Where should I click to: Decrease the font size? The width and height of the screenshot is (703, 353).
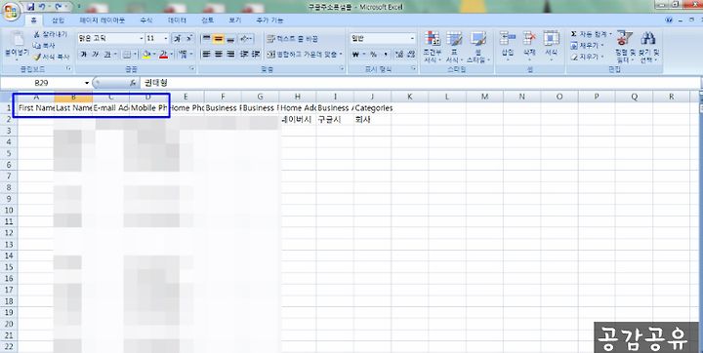188,39
